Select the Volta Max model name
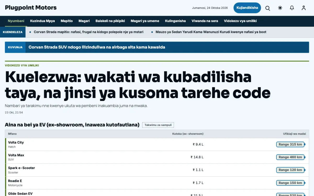This screenshot has width=314, height=196. click(x=16, y=155)
